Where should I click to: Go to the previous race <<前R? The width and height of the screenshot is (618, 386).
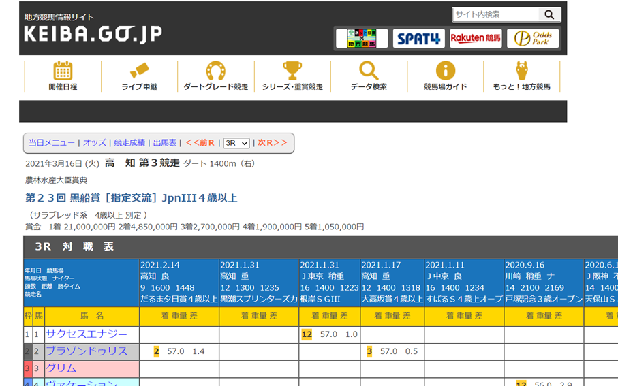tap(200, 143)
